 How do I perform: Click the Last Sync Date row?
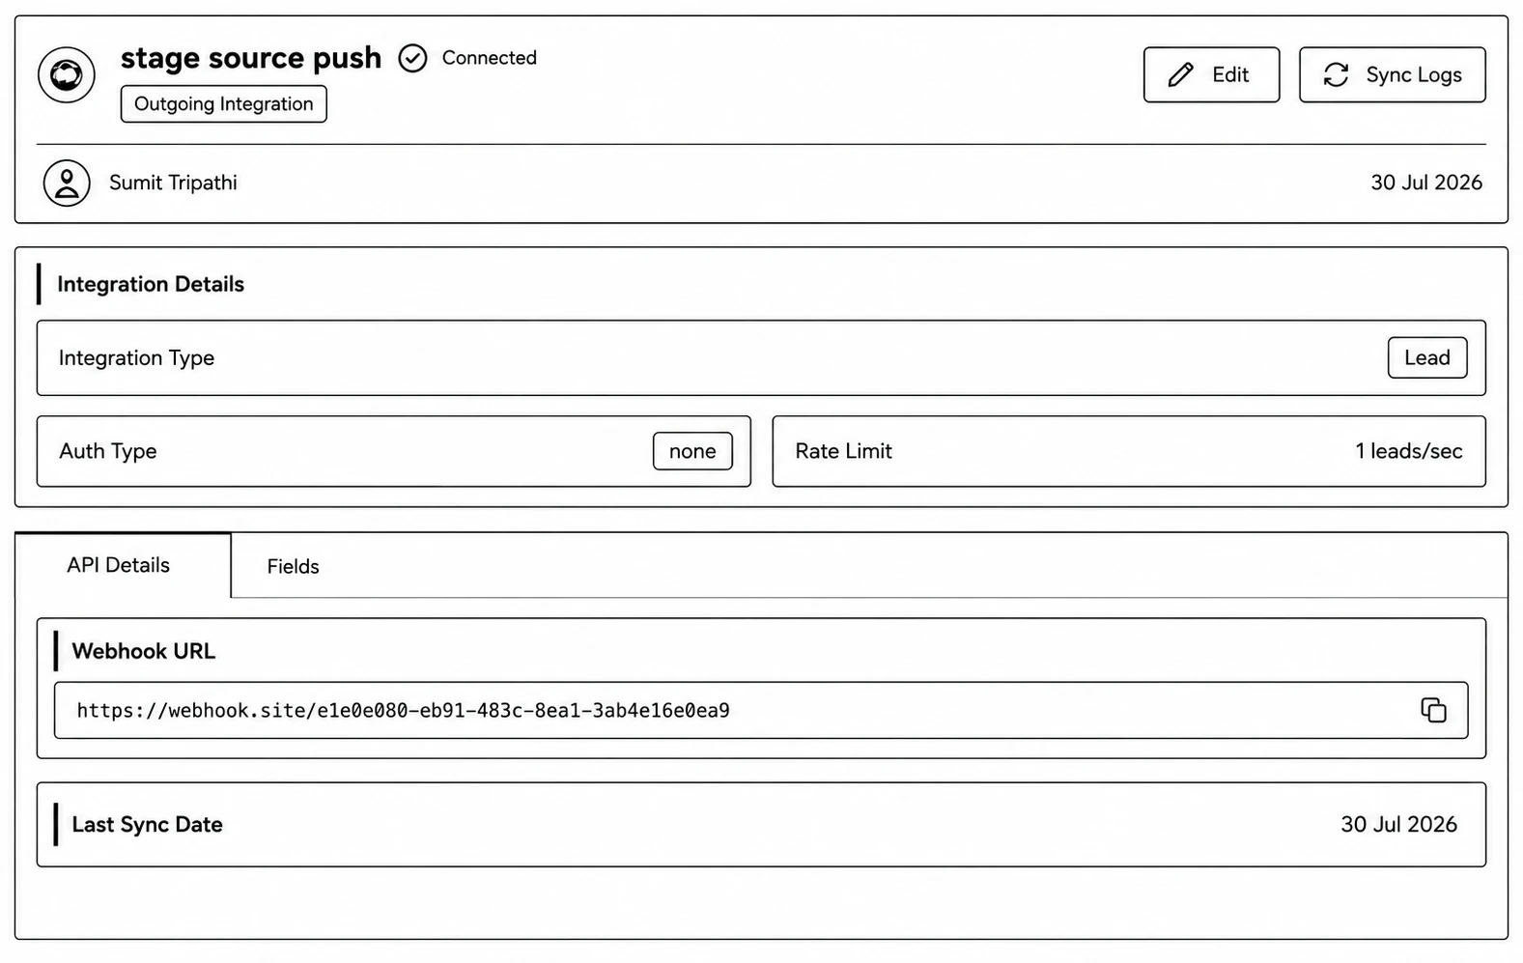(761, 825)
